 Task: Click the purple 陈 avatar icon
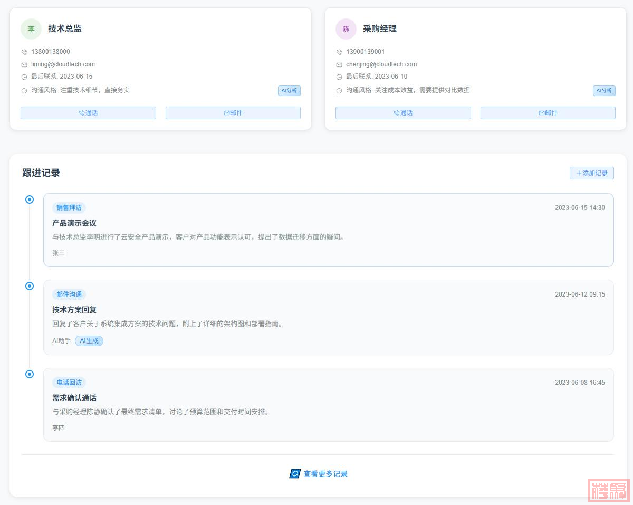[x=346, y=29]
